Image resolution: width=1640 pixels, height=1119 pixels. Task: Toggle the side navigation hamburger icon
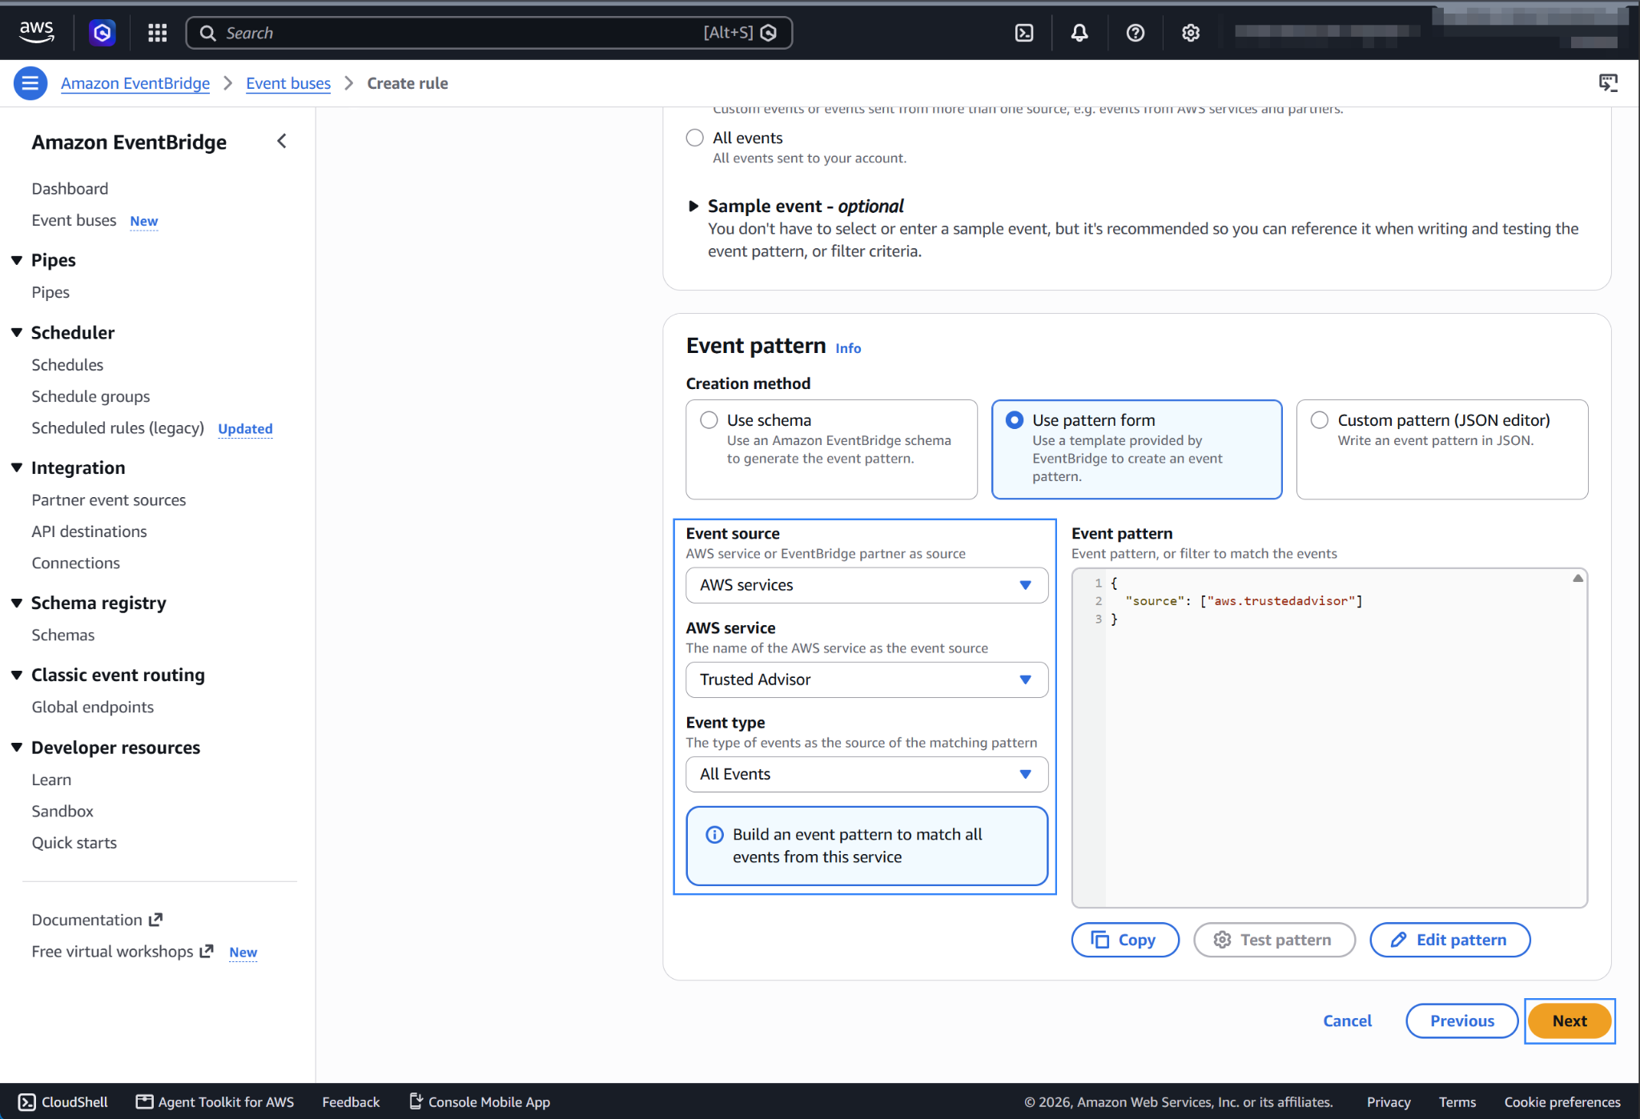tap(30, 83)
